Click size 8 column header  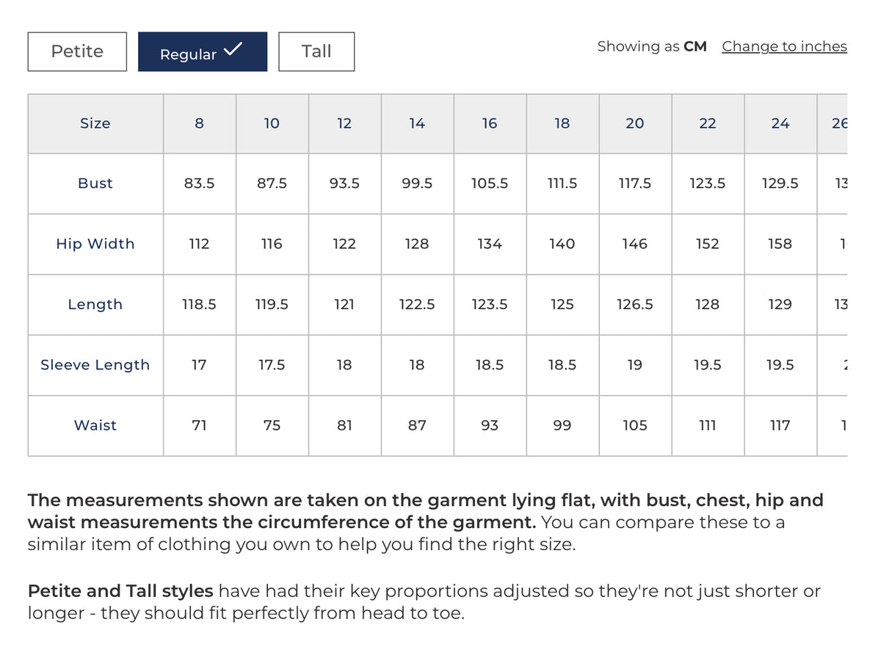pos(200,123)
